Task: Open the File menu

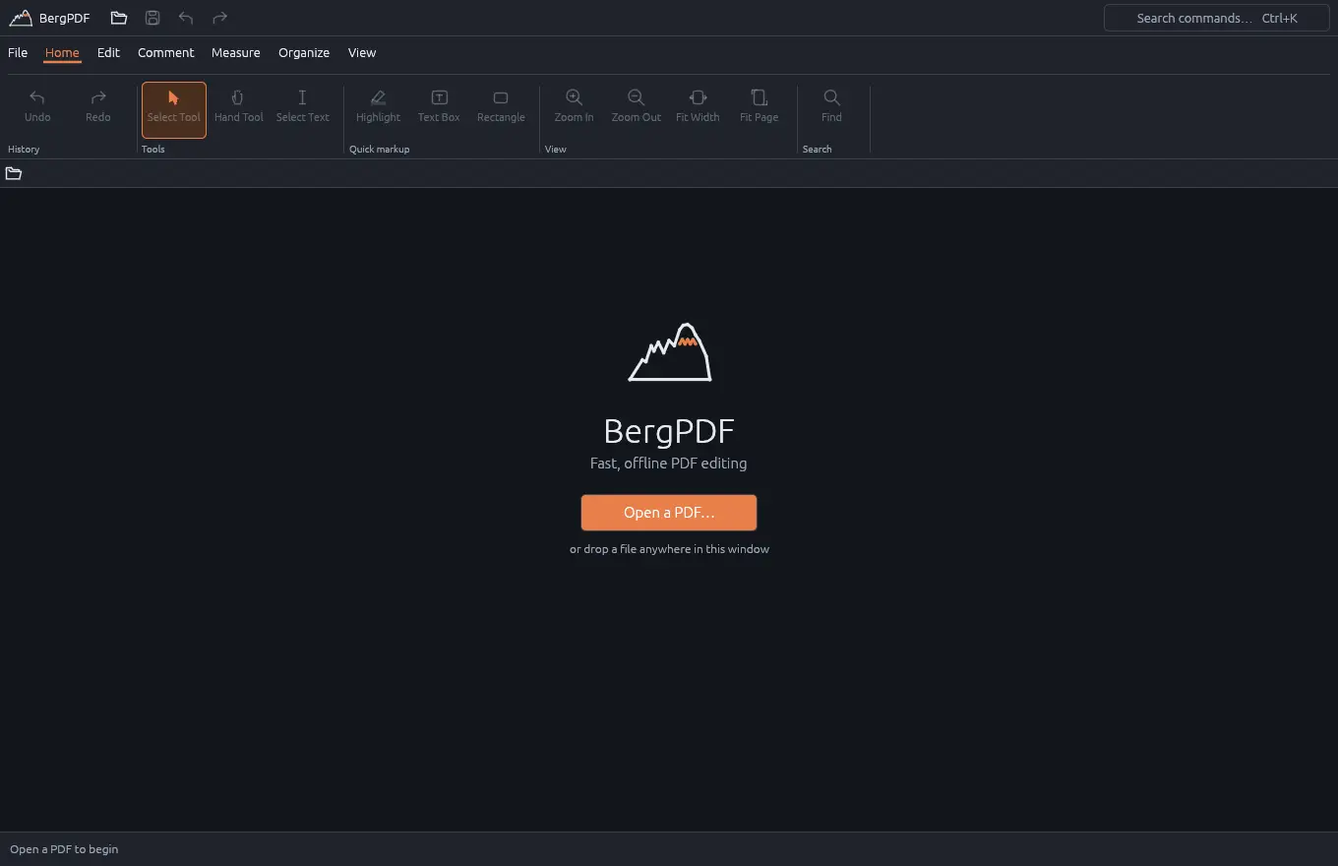Action: tap(18, 53)
